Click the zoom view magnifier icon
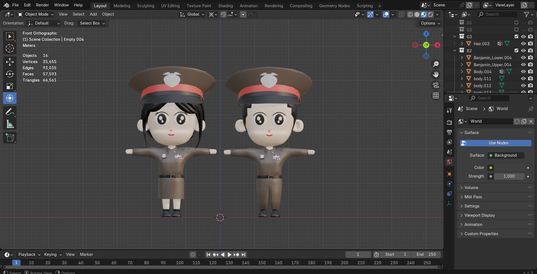This screenshot has height=274, width=537. 436,64
